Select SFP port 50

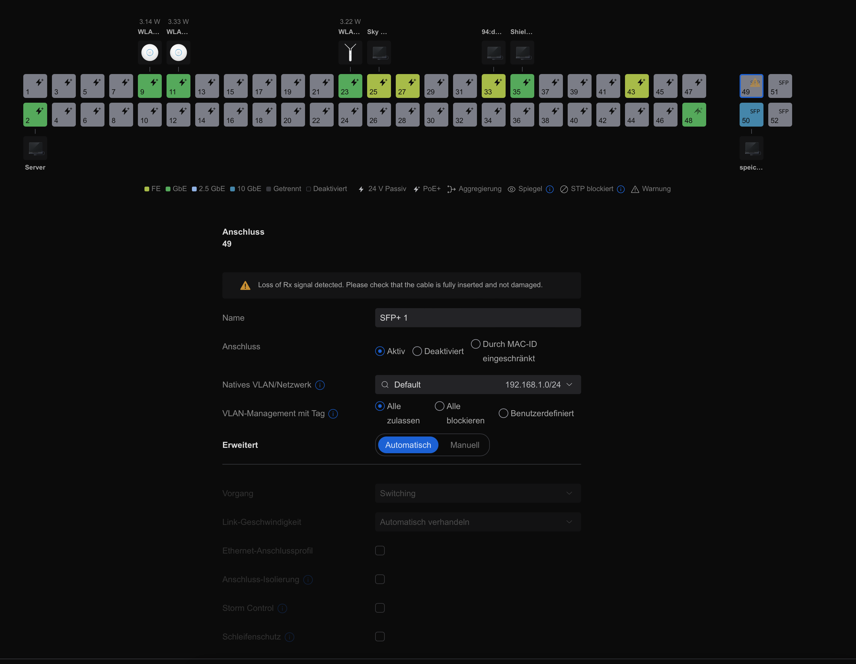[751, 114]
